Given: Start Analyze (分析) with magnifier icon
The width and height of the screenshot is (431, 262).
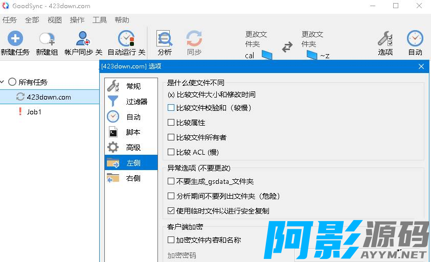Looking at the screenshot, I should 165,38.
